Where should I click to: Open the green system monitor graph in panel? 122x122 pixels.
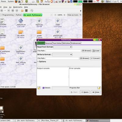coord(80,2)
